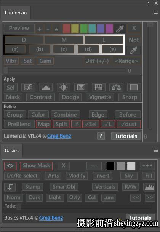
Task: Apply solid fill rectangle icon
Action: click(134, 88)
